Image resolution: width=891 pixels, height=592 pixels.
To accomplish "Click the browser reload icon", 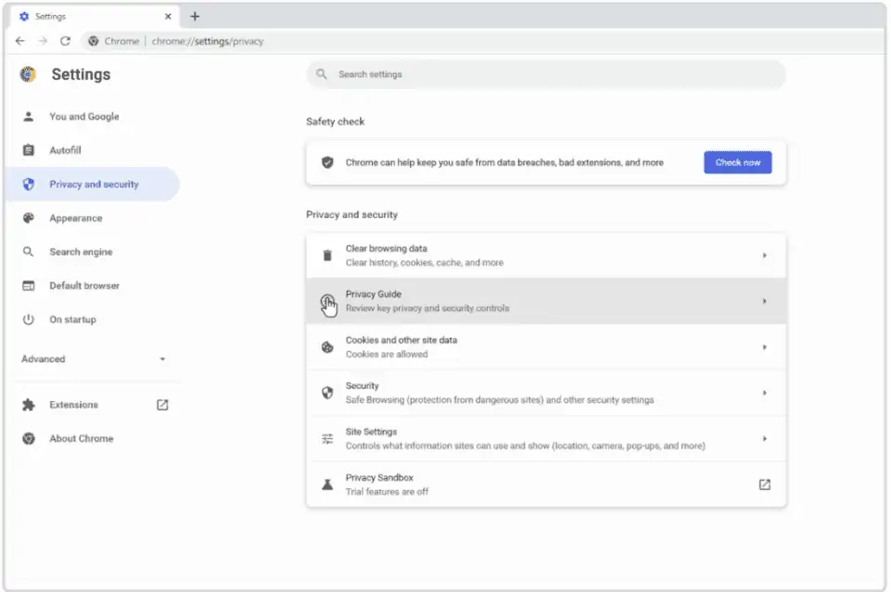I will (65, 41).
